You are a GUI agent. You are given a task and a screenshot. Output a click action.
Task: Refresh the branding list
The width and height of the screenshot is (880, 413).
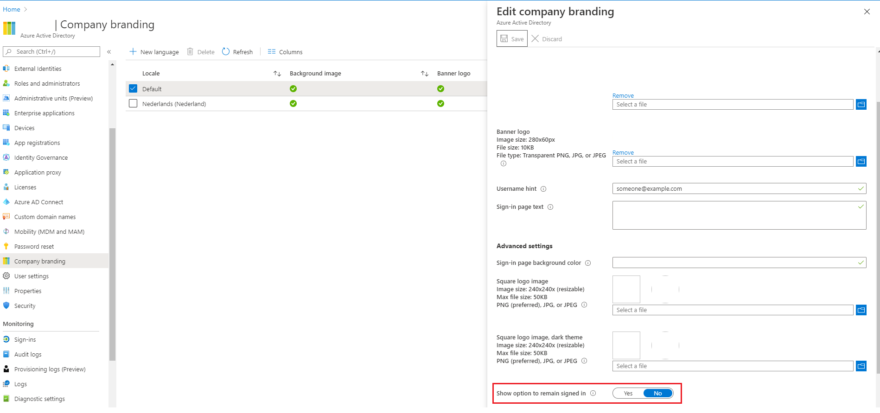point(237,52)
